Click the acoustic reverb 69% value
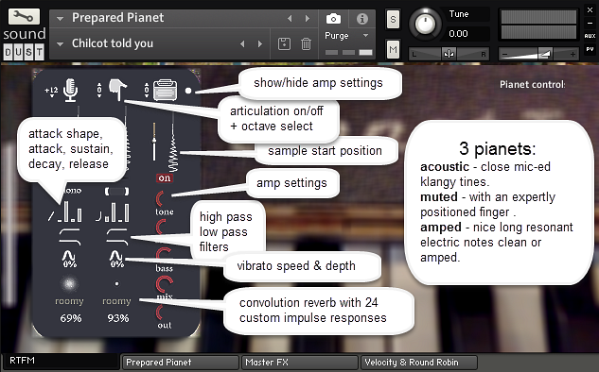The height and width of the screenshot is (372, 599). click(x=71, y=318)
